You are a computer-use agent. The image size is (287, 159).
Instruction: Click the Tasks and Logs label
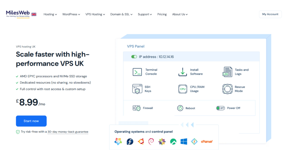pos(241,72)
